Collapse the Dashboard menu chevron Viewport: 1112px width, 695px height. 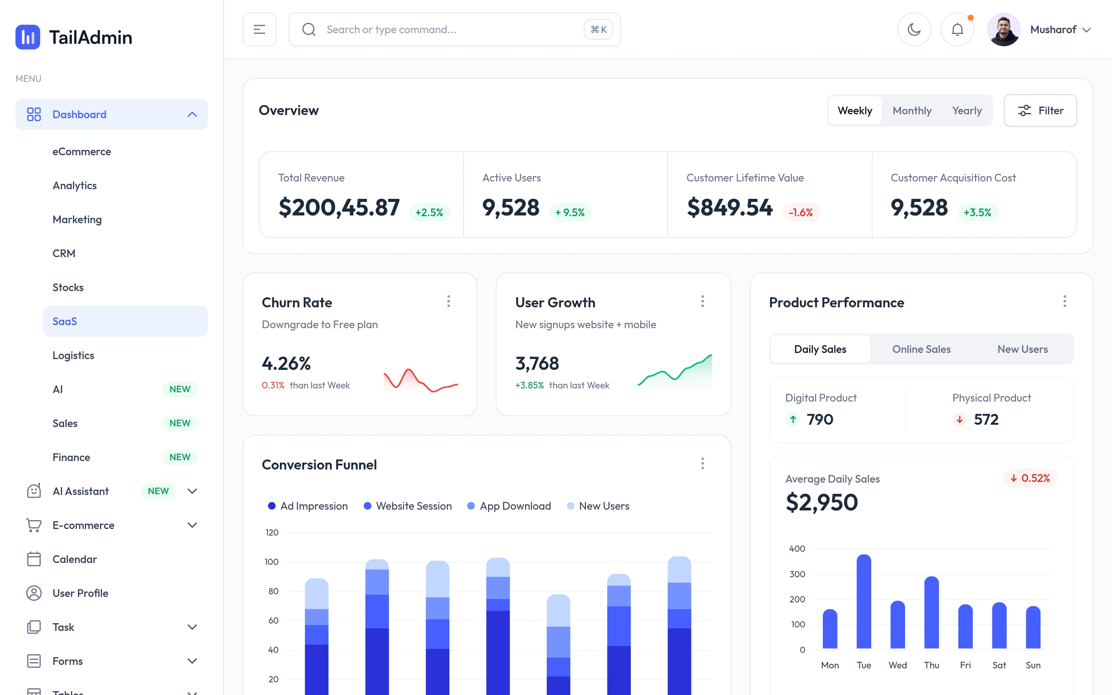[x=192, y=114]
